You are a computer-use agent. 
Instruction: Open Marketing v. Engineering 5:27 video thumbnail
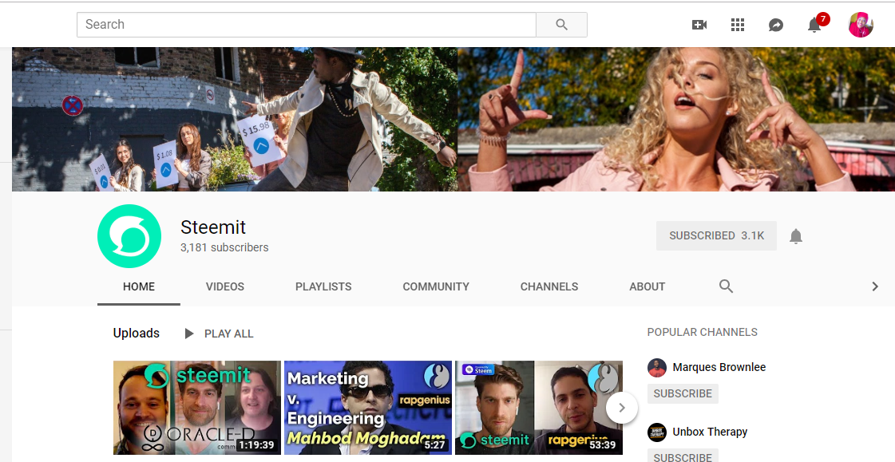click(368, 408)
